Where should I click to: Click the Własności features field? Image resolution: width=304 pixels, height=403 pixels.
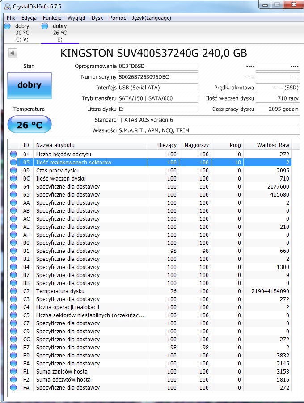(209, 130)
